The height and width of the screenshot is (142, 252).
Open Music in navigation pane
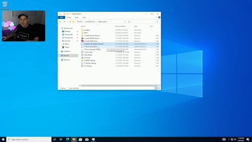coord(67,44)
